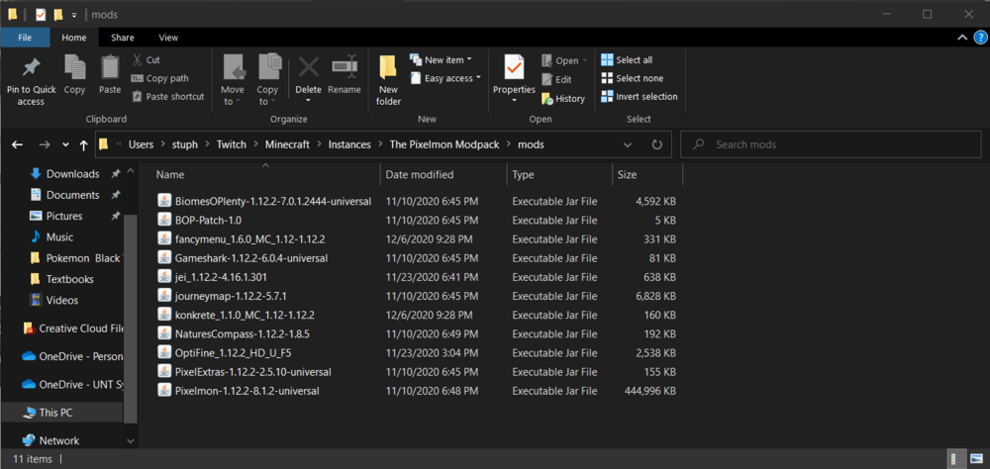990x469 pixels.
Task: Open the File tab
Action: point(26,38)
